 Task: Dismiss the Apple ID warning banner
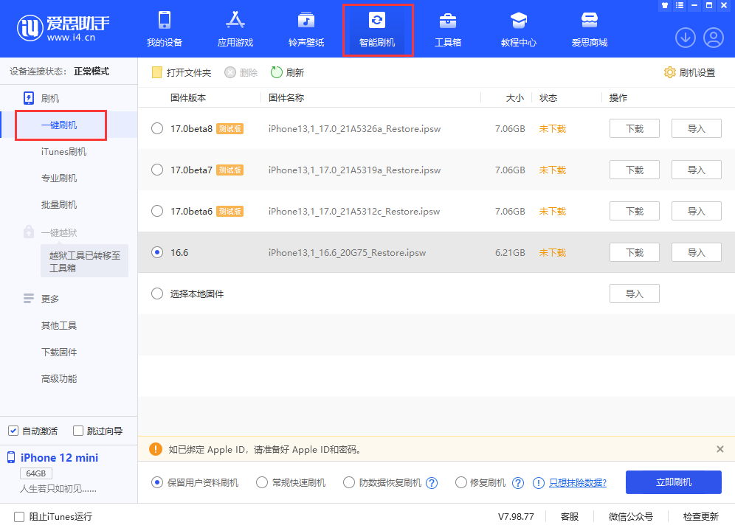coord(720,449)
